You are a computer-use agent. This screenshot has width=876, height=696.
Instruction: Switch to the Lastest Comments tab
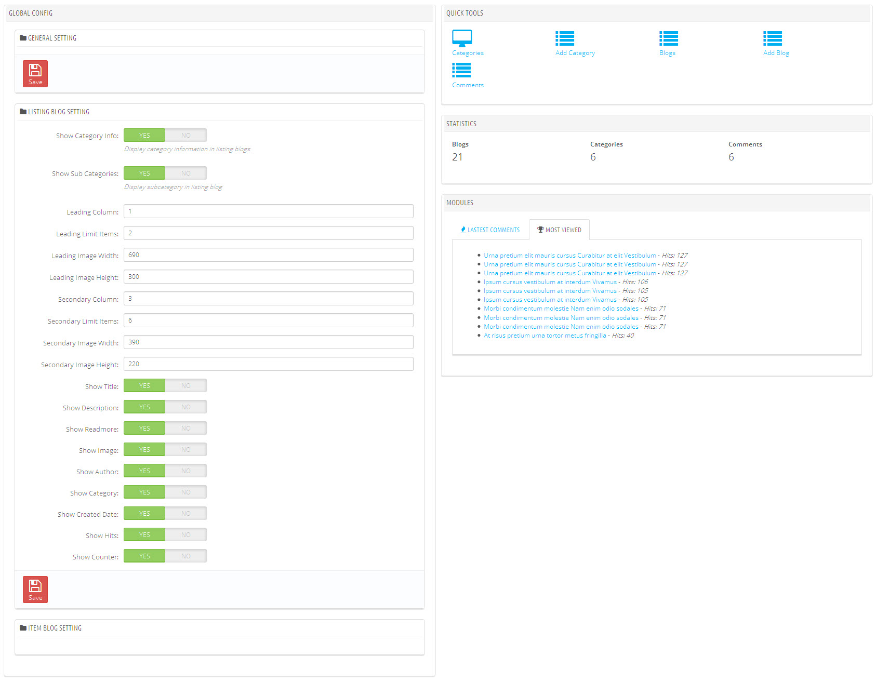tap(490, 230)
